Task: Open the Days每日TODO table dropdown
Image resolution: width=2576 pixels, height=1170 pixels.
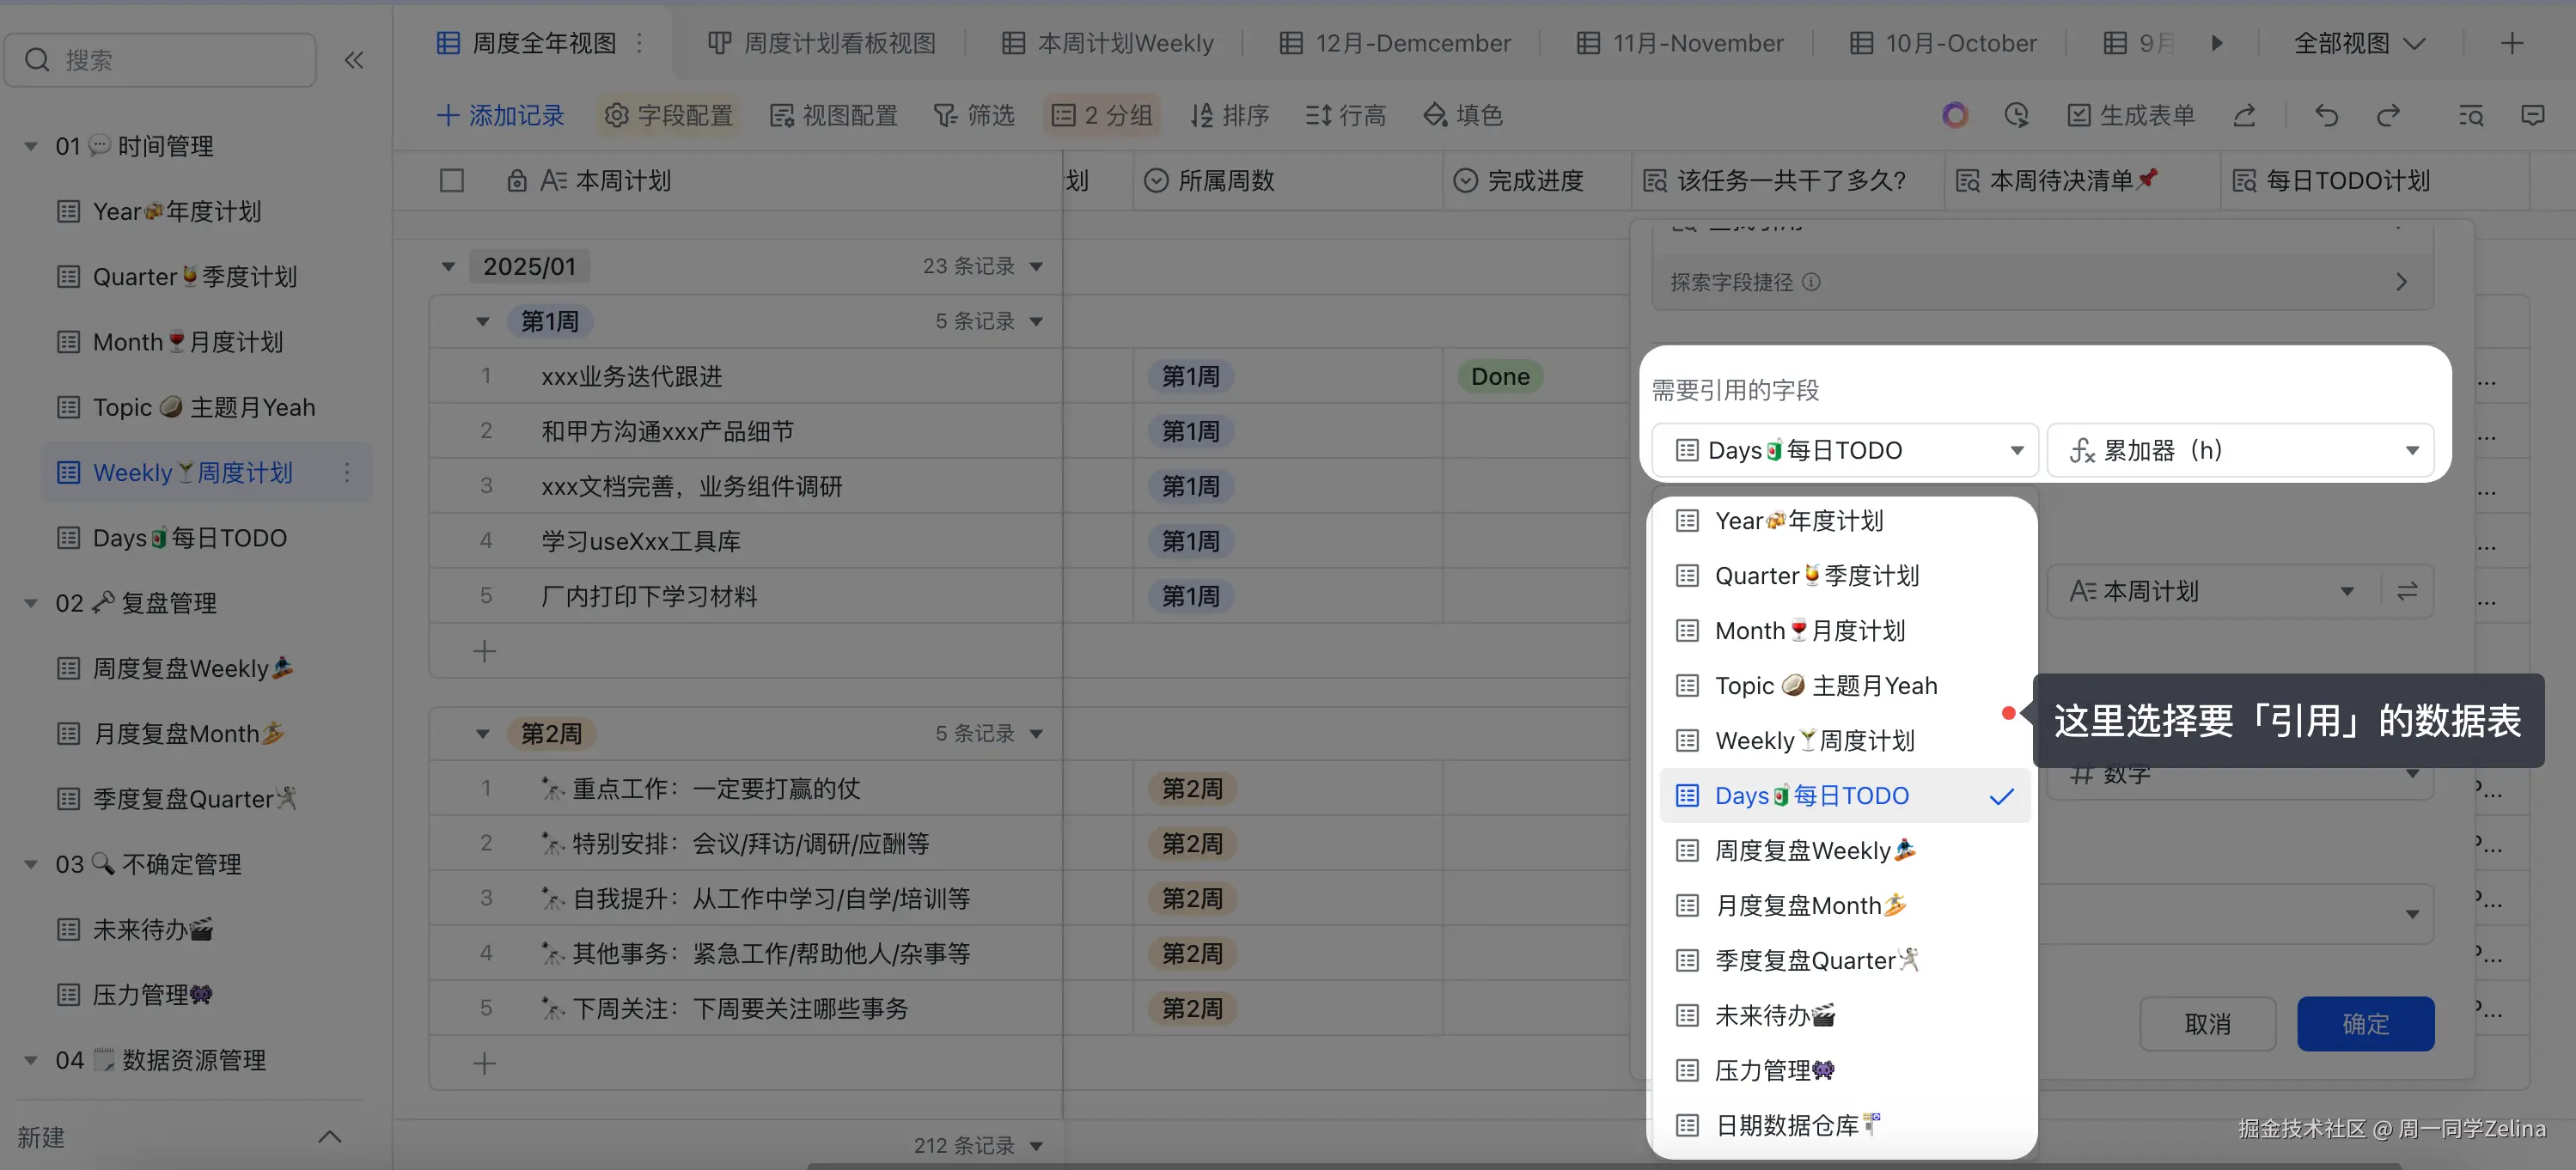Action: click(x=1845, y=450)
